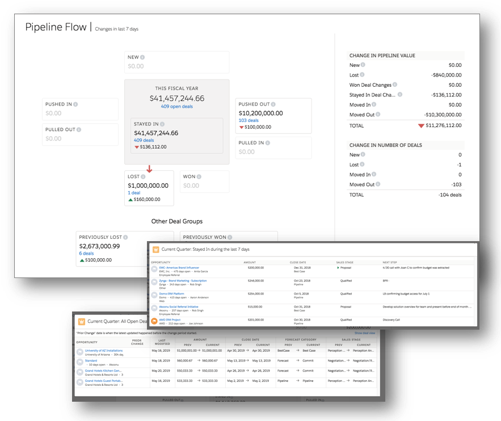Open the AMD IRM Project opportunity
The height and width of the screenshot is (421, 501).
[x=170, y=320]
